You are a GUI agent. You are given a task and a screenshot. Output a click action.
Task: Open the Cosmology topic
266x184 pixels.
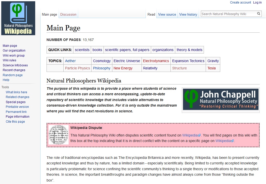point(102,61)
